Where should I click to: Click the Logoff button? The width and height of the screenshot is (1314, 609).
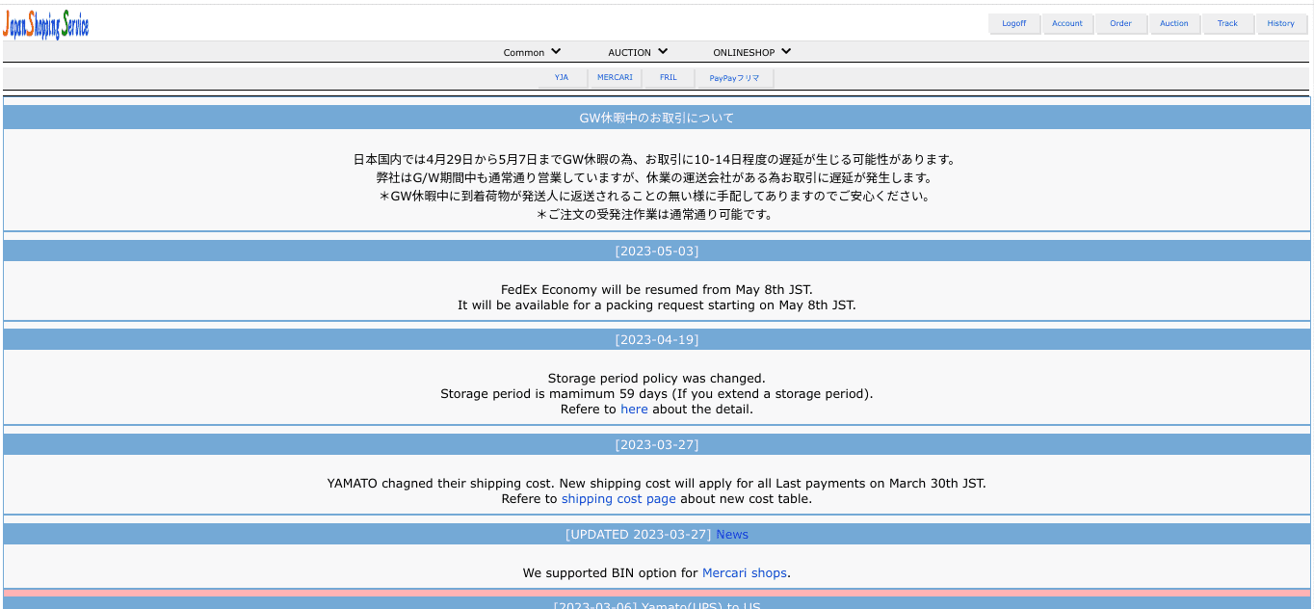(x=1014, y=23)
